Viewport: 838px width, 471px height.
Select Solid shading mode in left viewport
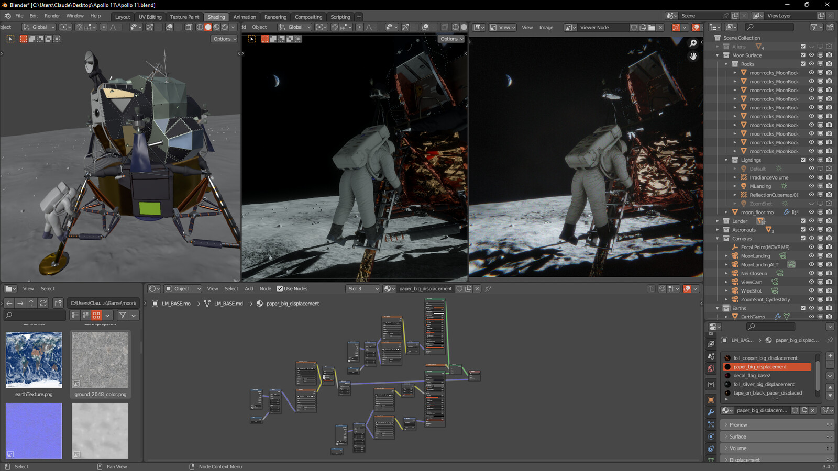pos(208,27)
